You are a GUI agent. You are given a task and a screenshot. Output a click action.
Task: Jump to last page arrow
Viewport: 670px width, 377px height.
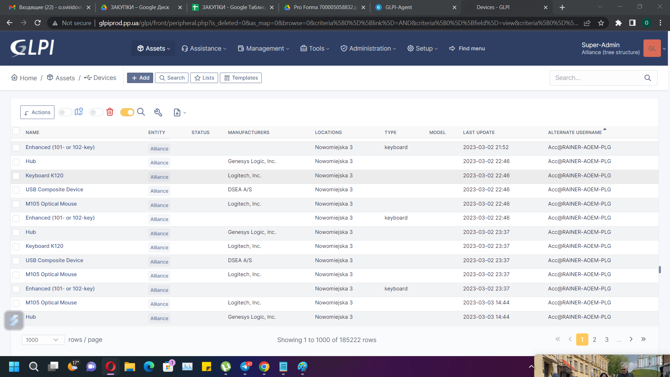point(643,339)
